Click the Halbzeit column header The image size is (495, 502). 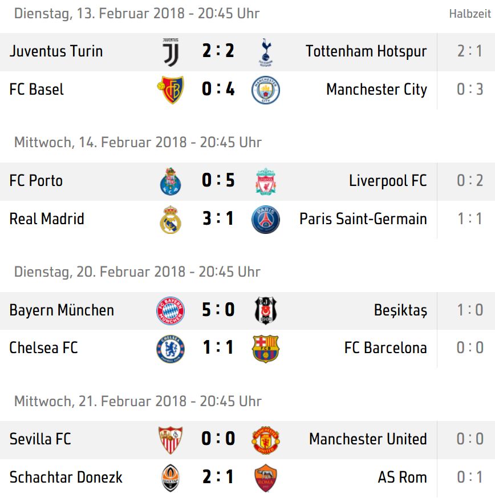click(x=470, y=14)
